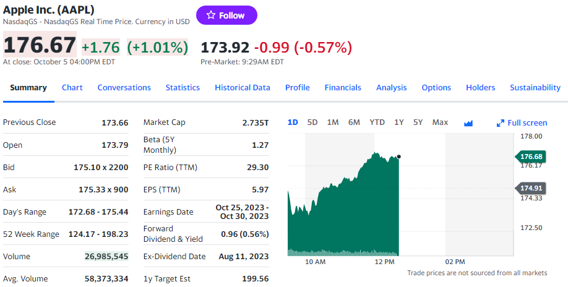568x287 pixels.
Task: Go to the Statistics tab
Action: (183, 88)
